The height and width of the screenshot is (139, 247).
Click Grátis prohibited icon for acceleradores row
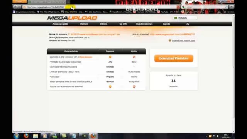[134, 86]
